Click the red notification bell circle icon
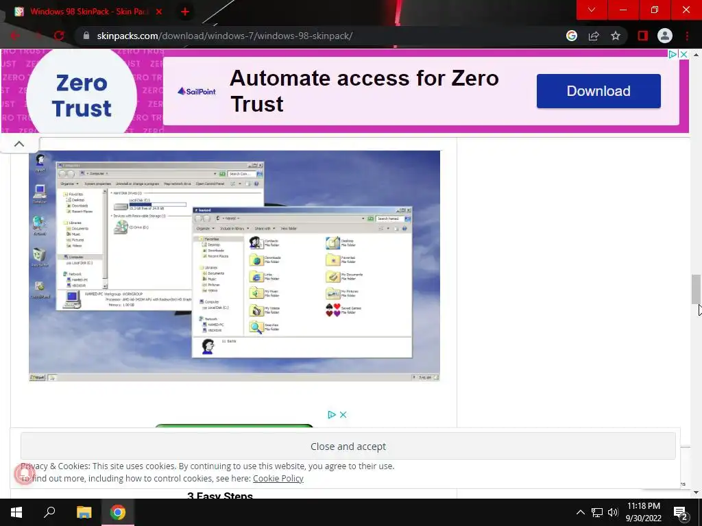The image size is (702, 526). click(x=25, y=474)
